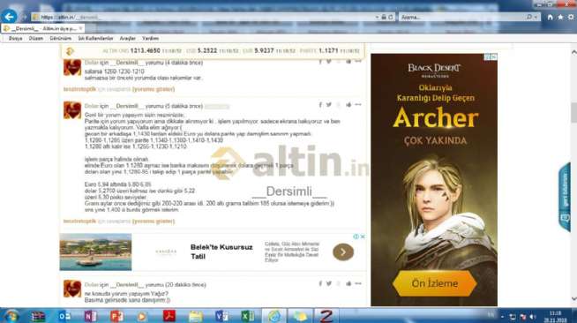Viewport: 577px width, 323px height.
Task: Click yorumu göster link under first comment
Action: click(154, 89)
